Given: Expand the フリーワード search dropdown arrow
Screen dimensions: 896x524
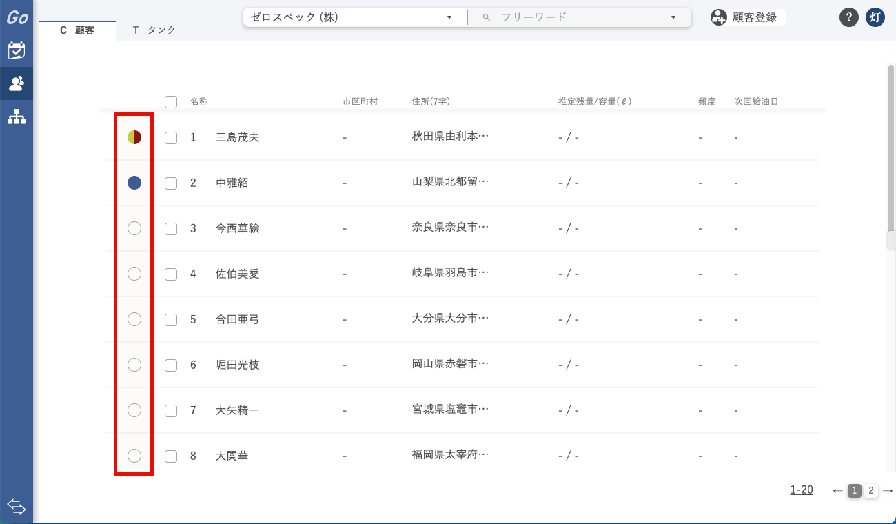Looking at the screenshot, I should coord(673,17).
